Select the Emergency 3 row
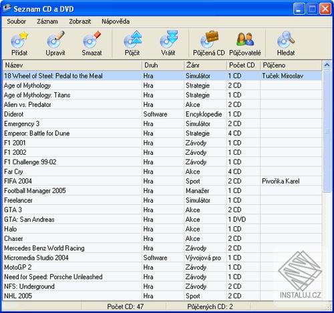The height and width of the screenshot is (313, 334). coord(162,123)
